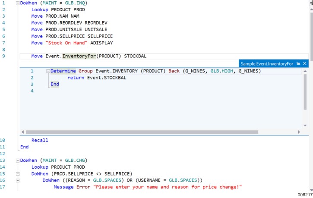
Task: Click main editor line number 9
Action: point(3,56)
